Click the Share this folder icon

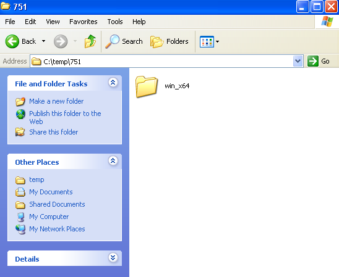(20, 132)
